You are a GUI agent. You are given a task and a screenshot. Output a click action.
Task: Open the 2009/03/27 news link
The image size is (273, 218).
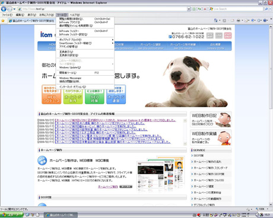point(115,120)
